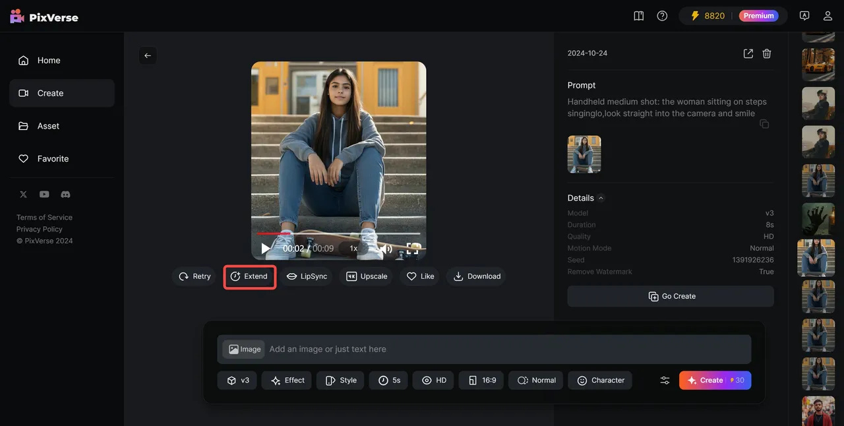
Task: Open the YouTube link icon
Action: (44, 195)
